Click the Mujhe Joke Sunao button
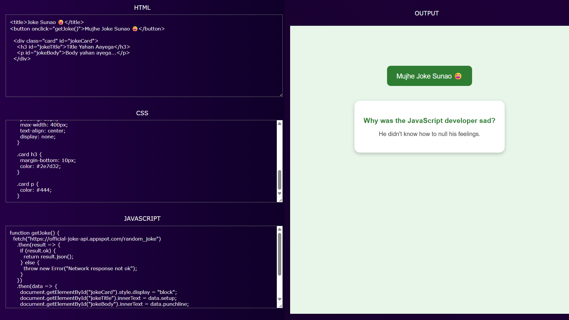The image size is (569, 320). pos(429,76)
